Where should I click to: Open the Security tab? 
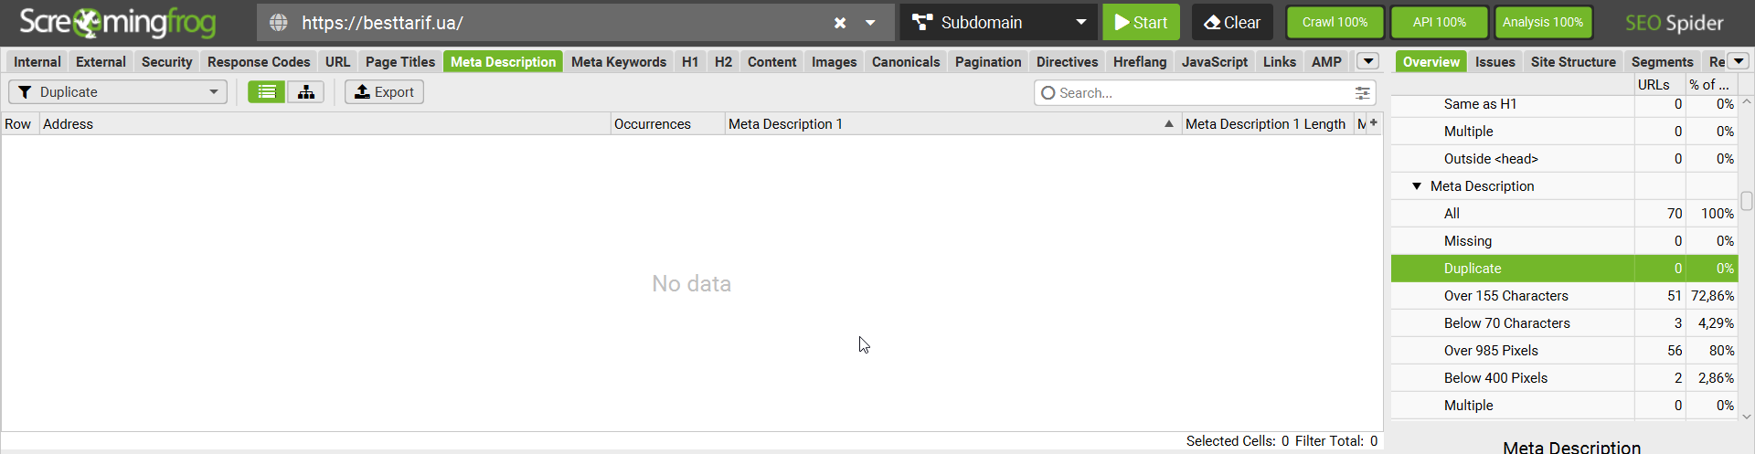click(x=166, y=61)
